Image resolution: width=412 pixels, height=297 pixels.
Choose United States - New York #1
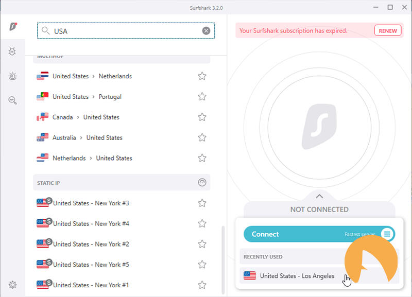point(122,285)
